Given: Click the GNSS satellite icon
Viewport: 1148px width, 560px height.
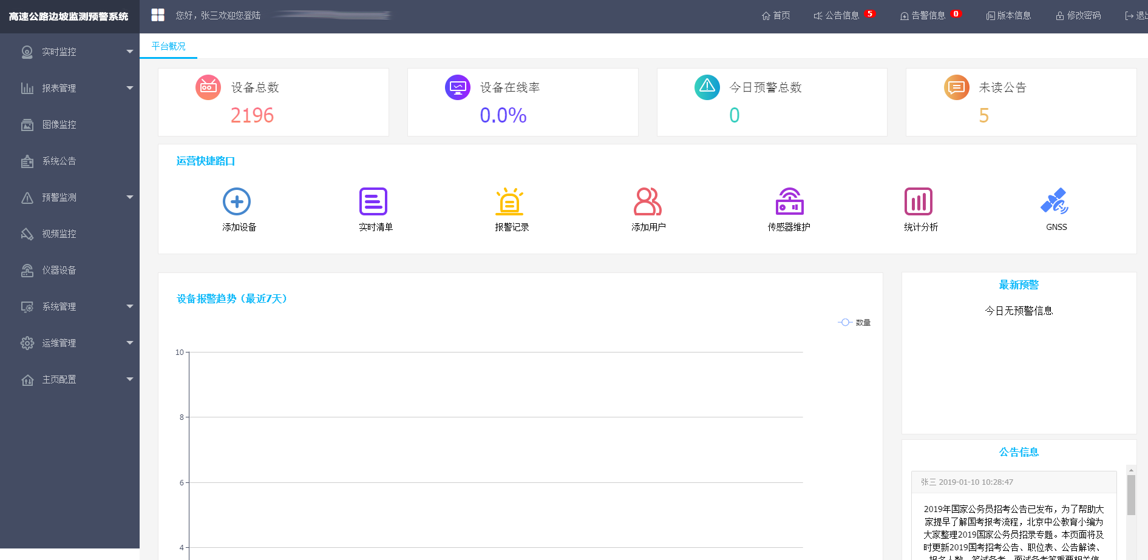Looking at the screenshot, I should click(1055, 202).
